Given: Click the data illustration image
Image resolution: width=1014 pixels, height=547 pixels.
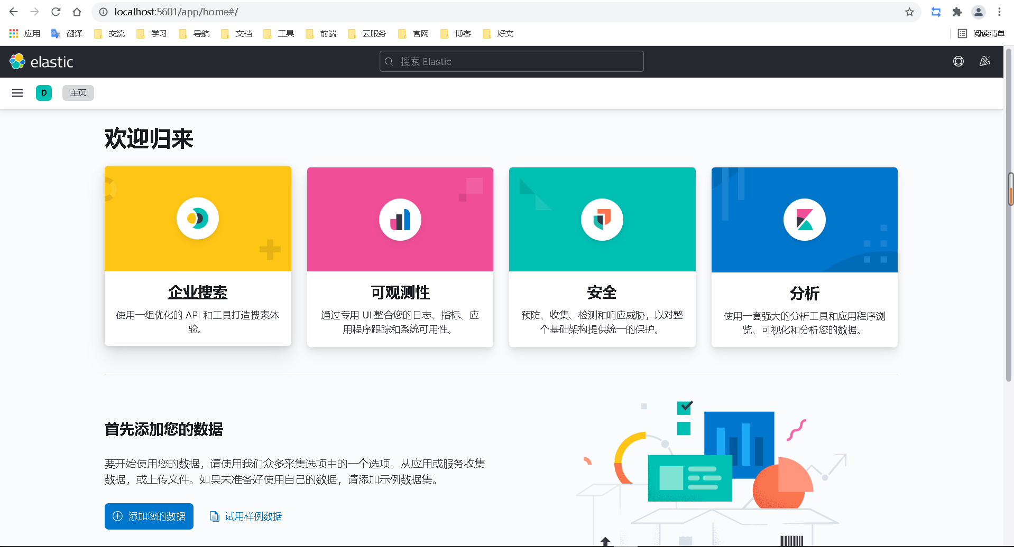Looking at the screenshot, I should (711, 473).
